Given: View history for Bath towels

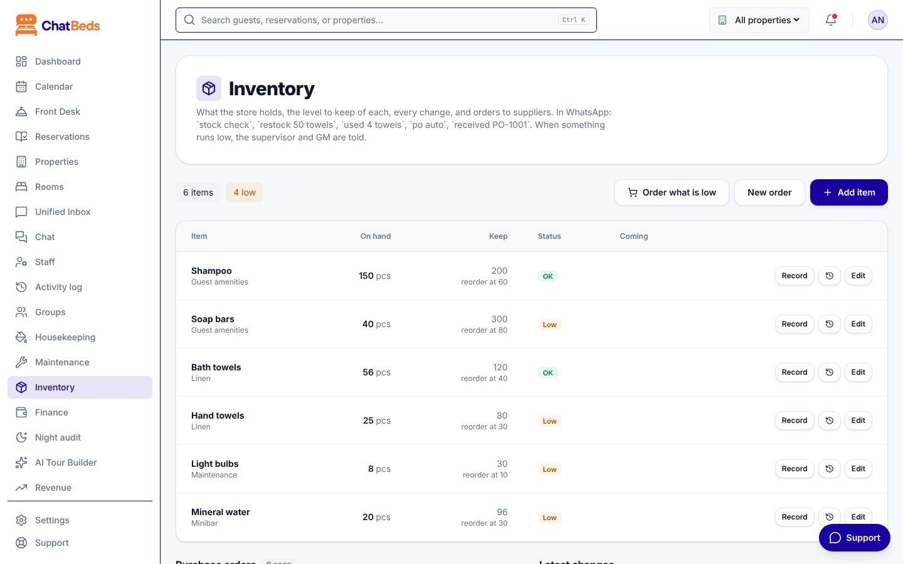Looking at the screenshot, I should [x=830, y=372].
